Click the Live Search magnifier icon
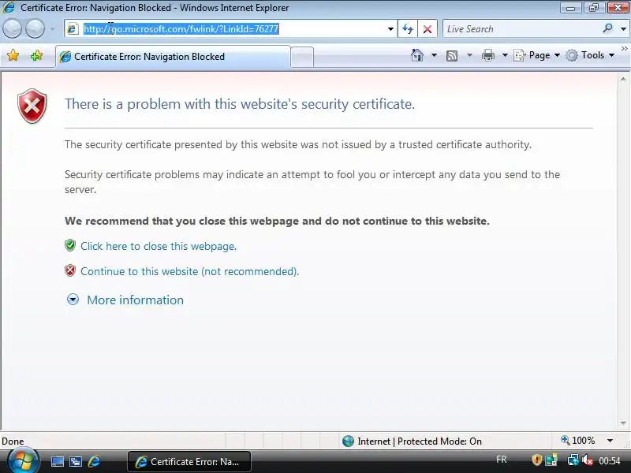The image size is (631, 473). coord(607,28)
